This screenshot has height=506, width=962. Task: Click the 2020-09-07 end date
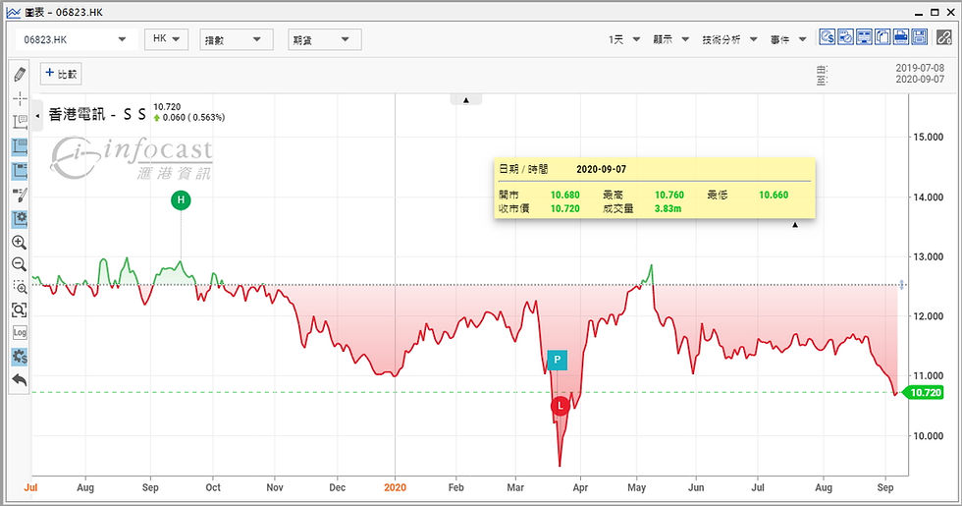pyautogui.click(x=920, y=80)
